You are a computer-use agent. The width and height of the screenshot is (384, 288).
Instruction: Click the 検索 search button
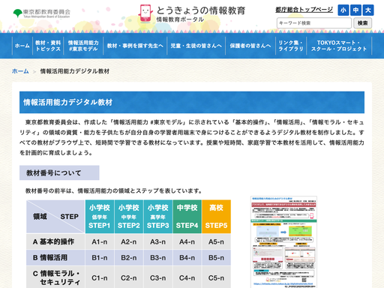pos(362,23)
